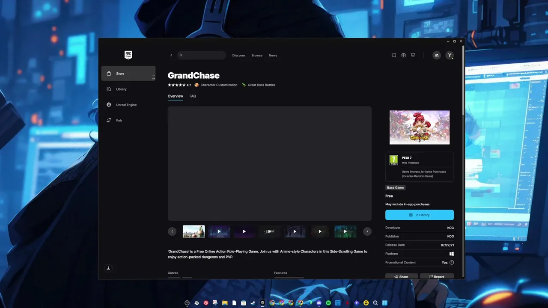Click the PEGI 7 rating badge
The image size is (548, 308).
coord(393,160)
